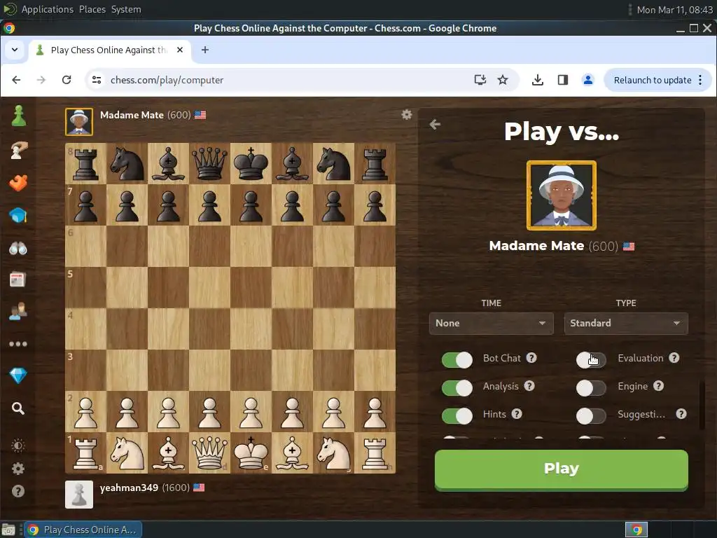Show Analysis help tooltip icon

529,386
